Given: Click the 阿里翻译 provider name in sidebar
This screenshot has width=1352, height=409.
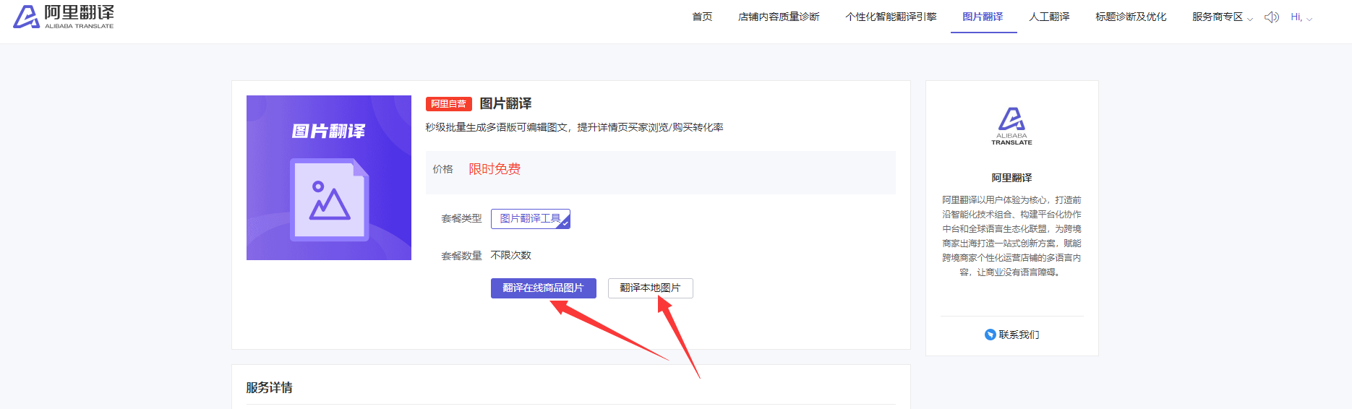Looking at the screenshot, I should pos(1011,178).
